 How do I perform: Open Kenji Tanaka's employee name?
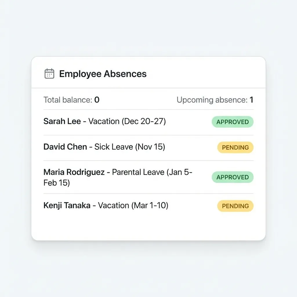coord(67,205)
